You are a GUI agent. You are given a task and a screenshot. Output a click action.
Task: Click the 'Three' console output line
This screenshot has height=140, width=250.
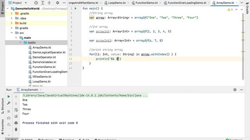point(27,109)
